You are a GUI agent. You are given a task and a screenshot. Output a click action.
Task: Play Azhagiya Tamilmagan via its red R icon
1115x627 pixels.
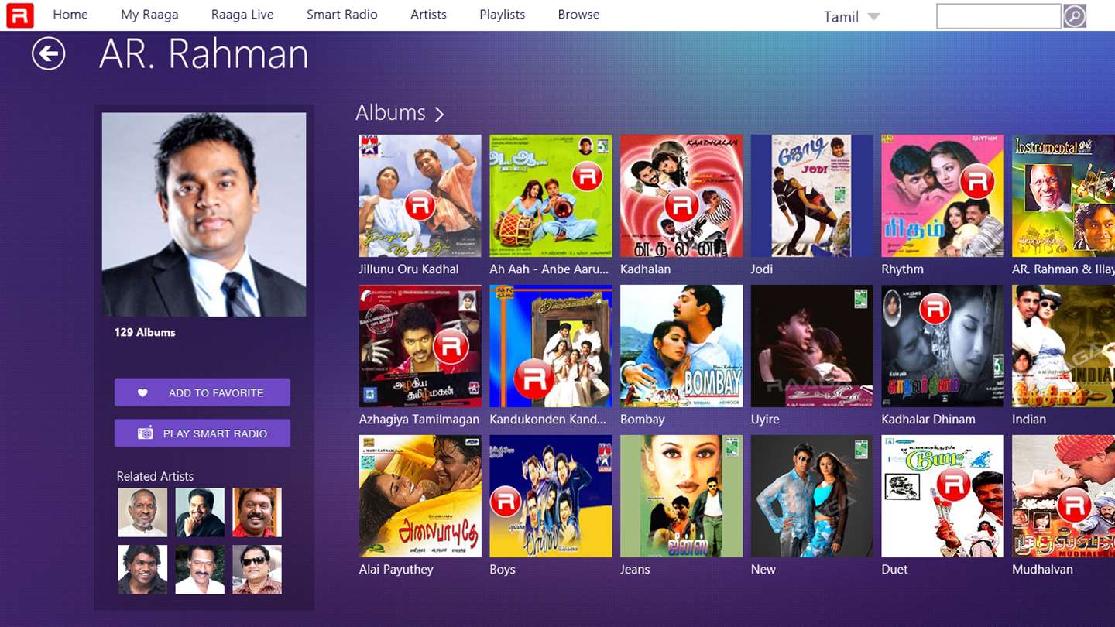[x=451, y=347]
